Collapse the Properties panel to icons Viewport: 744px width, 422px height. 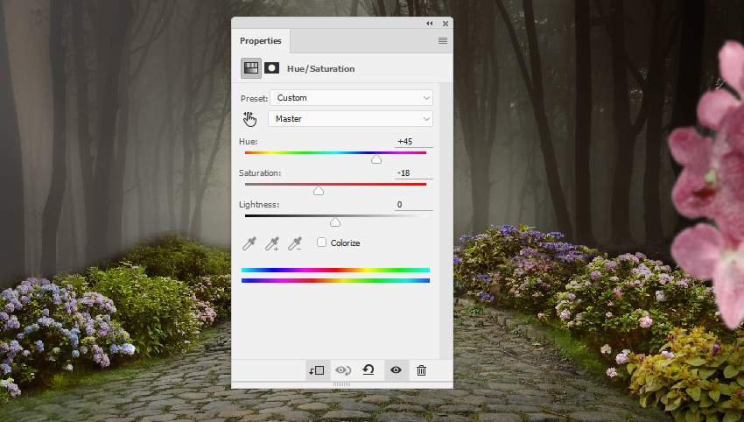coord(430,24)
